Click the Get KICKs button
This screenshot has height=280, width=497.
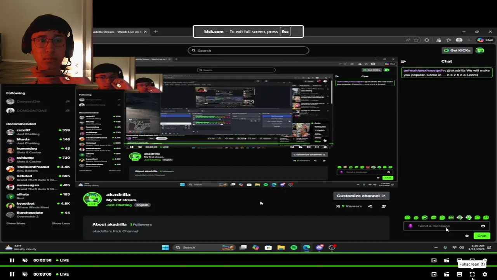coord(457,50)
